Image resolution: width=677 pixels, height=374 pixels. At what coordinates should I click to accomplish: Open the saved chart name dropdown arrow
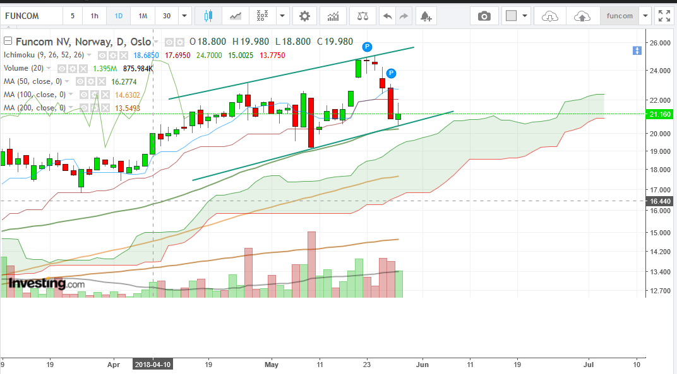(645, 16)
